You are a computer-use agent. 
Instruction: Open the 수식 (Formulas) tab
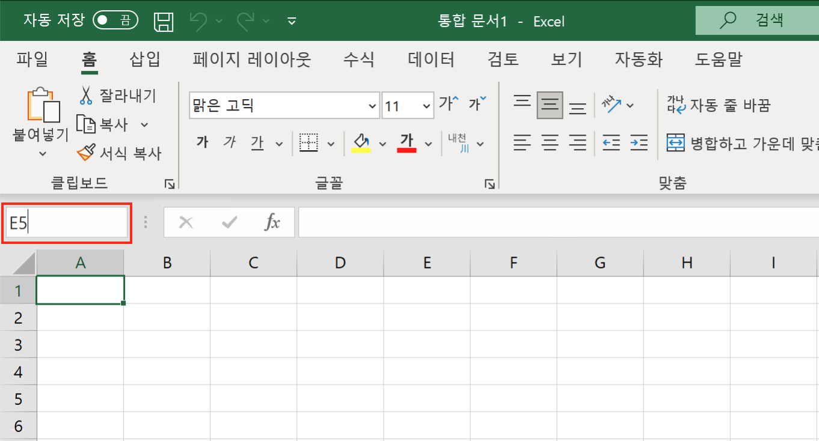tap(358, 59)
